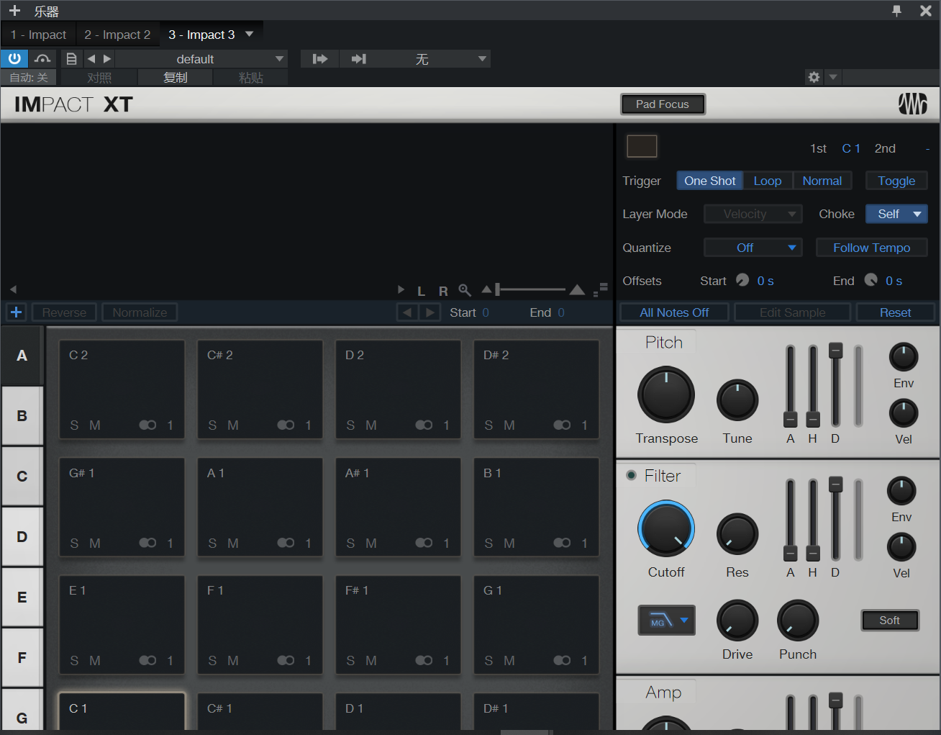Open the Quantize Off dropdown
This screenshot has width=941, height=735.
pyautogui.click(x=753, y=248)
